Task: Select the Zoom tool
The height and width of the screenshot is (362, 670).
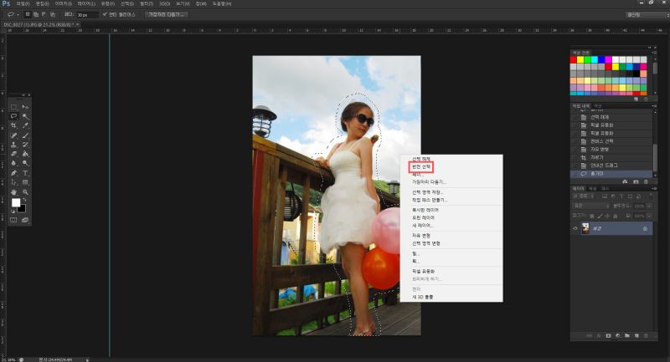Action: click(x=25, y=192)
